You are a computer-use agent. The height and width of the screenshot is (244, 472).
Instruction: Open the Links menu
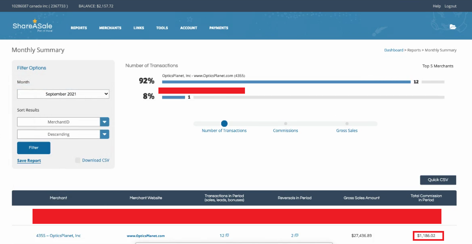[139, 28]
